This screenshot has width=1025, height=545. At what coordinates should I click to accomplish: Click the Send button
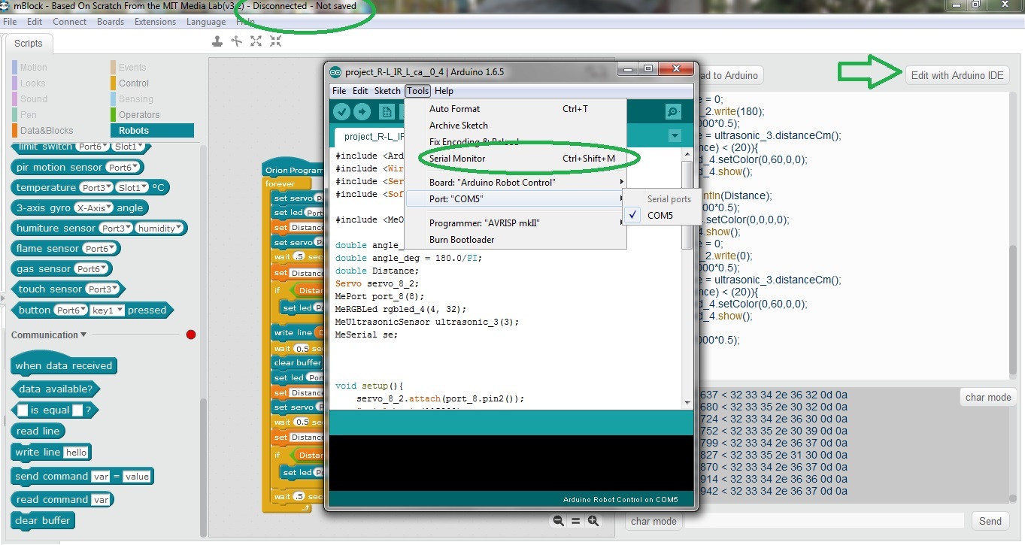[x=990, y=521]
